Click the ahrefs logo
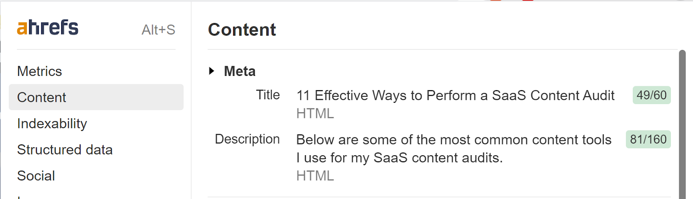Viewport: 693px width, 199px height. click(48, 28)
